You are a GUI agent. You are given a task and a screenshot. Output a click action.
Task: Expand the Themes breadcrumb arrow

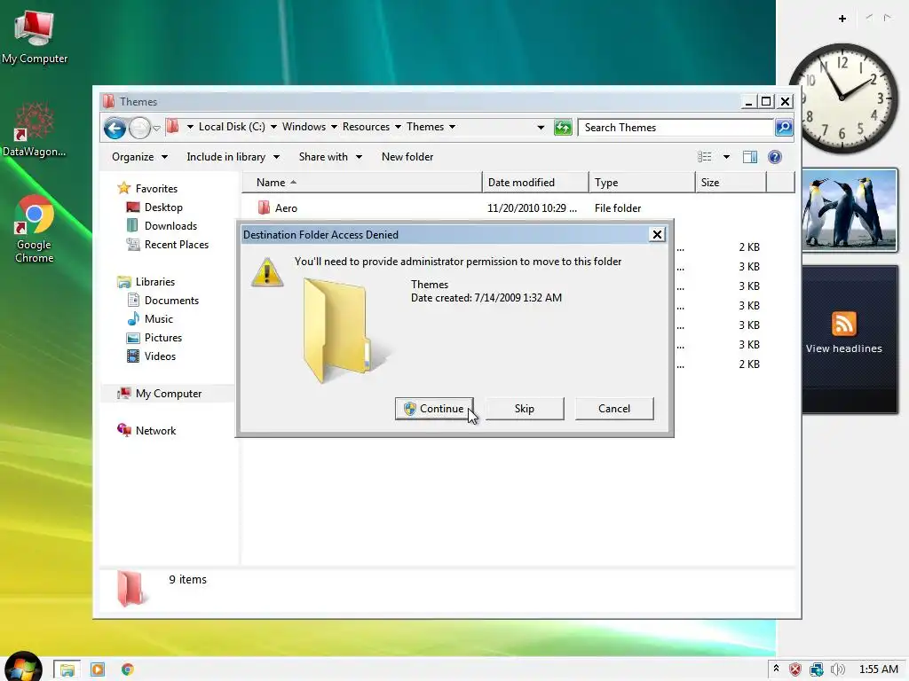[x=452, y=127]
